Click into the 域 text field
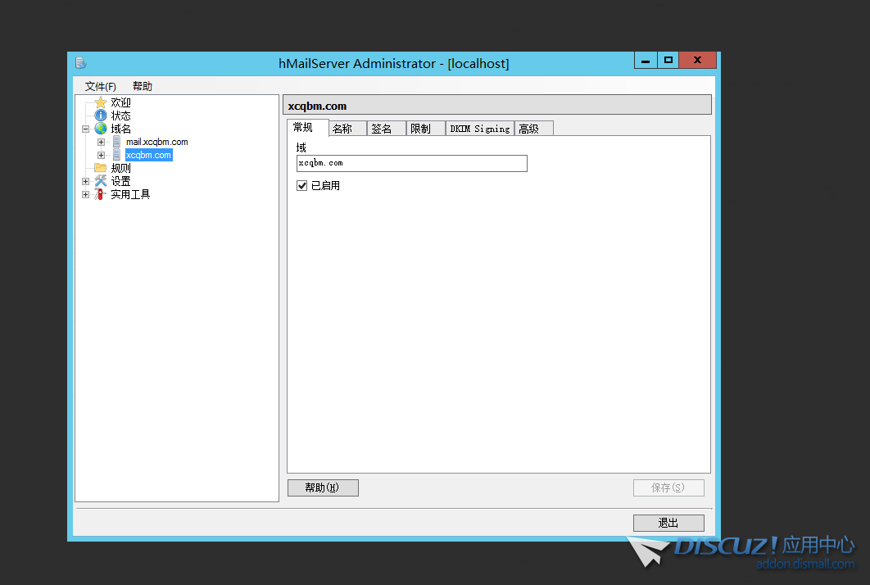 (x=411, y=164)
